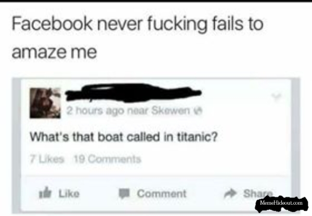312x216 pixels.
Task: Click the MemeHideout.com watermark
Action: [281, 203]
